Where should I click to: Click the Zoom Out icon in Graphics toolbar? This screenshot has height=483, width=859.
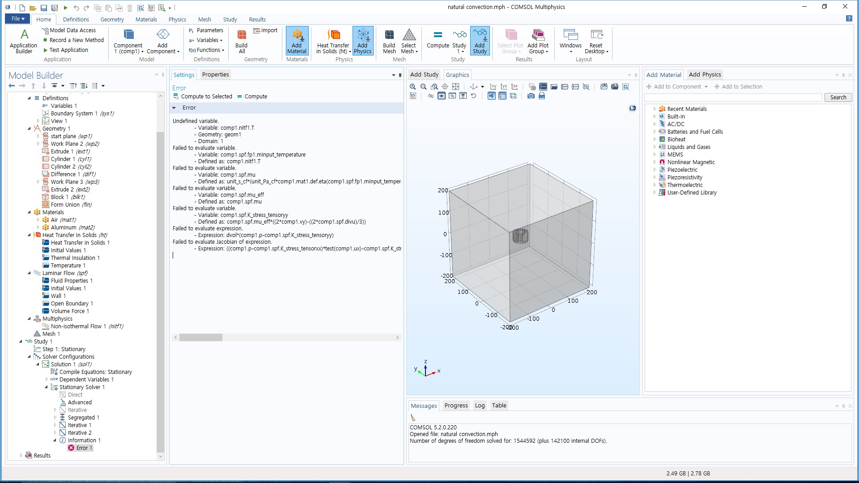[423, 87]
